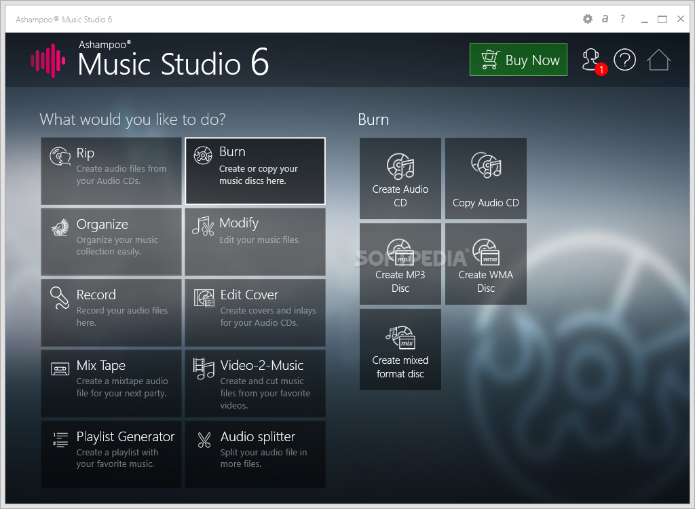Click 'Edit your music files.' text
695x509 pixels.
[260, 240]
